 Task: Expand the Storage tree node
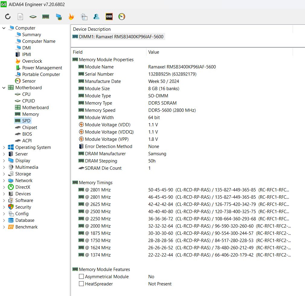click(x=4, y=174)
